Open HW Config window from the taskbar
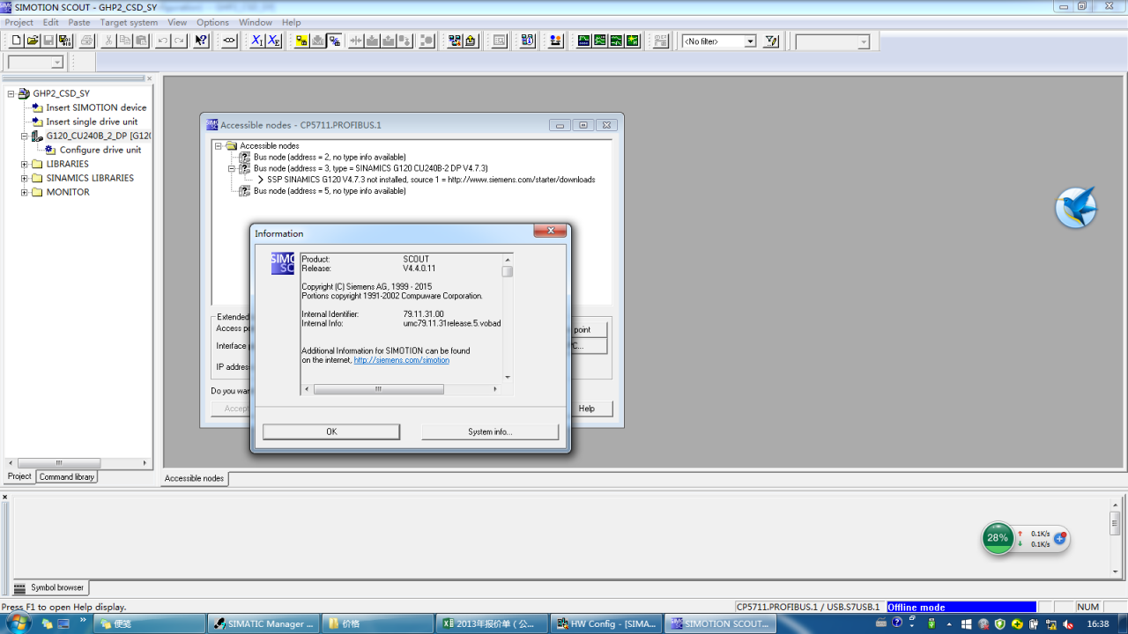Viewport: 1128px width, 634px height. (x=605, y=623)
